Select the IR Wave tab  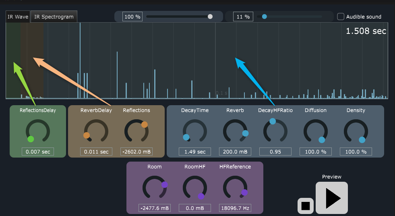pyautogui.click(x=18, y=17)
